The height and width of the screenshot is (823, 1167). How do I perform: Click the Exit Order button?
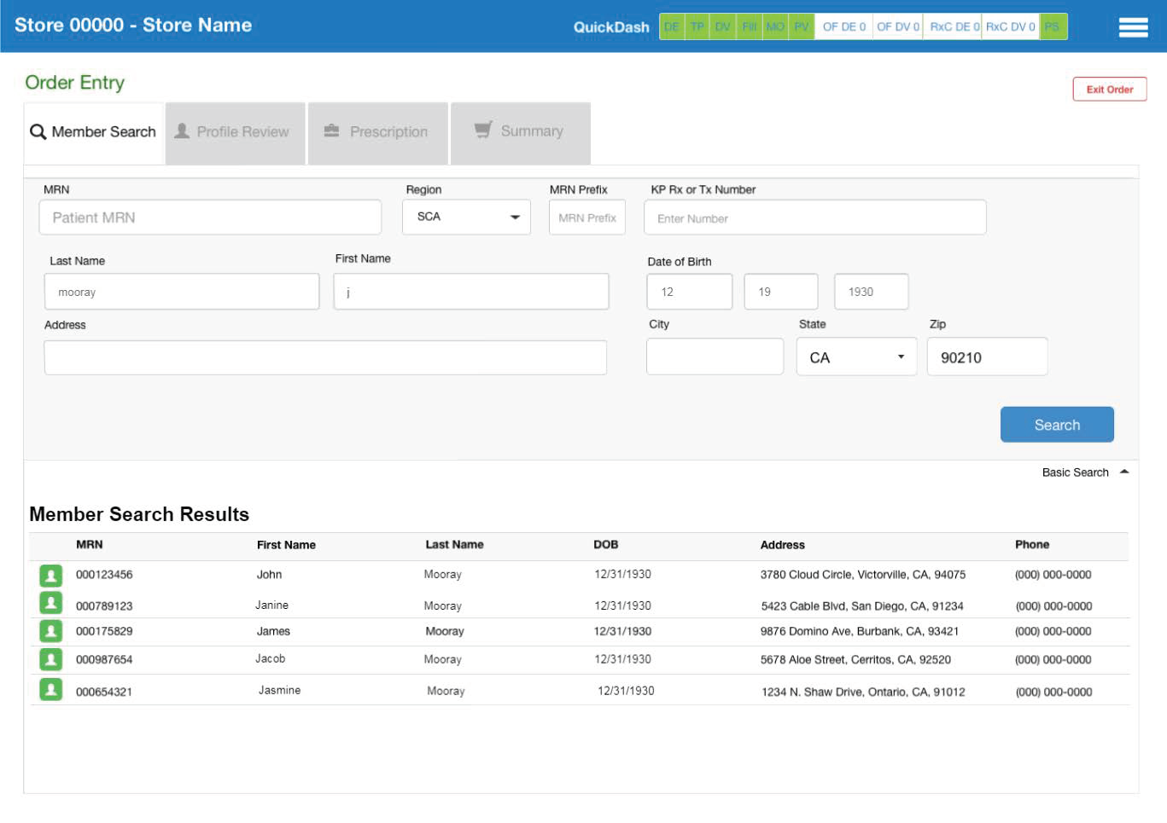coord(1110,90)
